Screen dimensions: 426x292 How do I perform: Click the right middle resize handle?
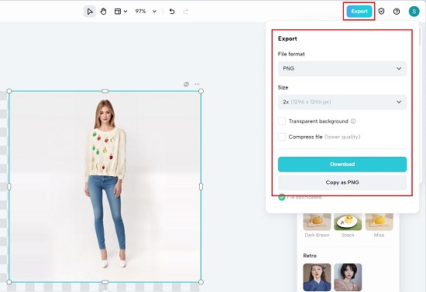(201, 186)
